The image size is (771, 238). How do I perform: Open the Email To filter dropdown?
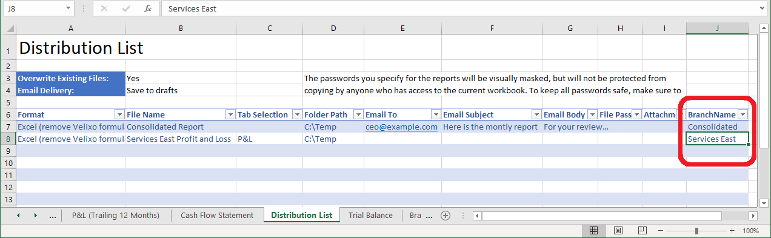436,114
